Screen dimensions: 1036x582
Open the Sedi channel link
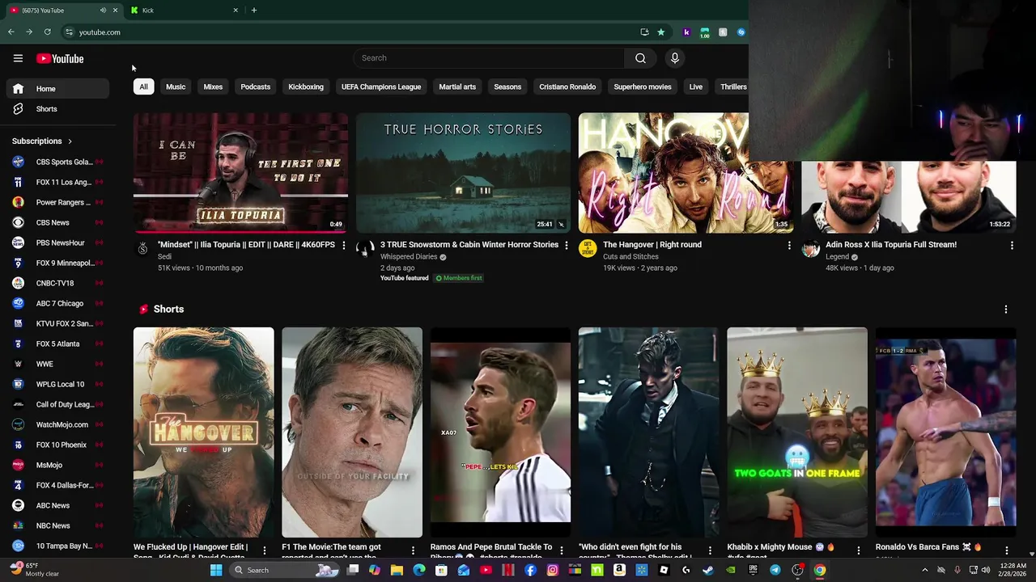pyautogui.click(x=164, y=257)
